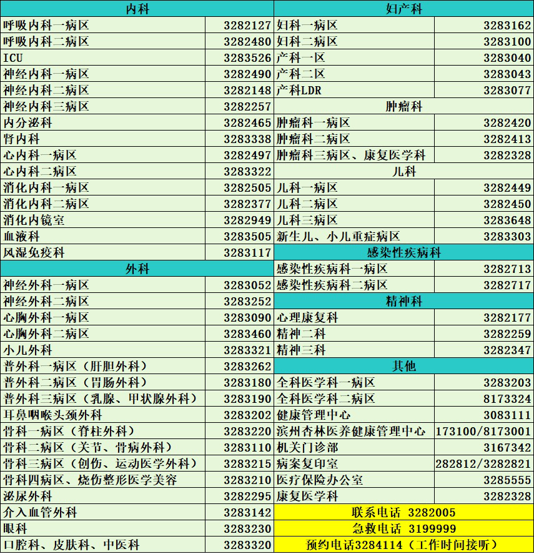
Task: Click the 外科 section header
Action: (137, 269)
